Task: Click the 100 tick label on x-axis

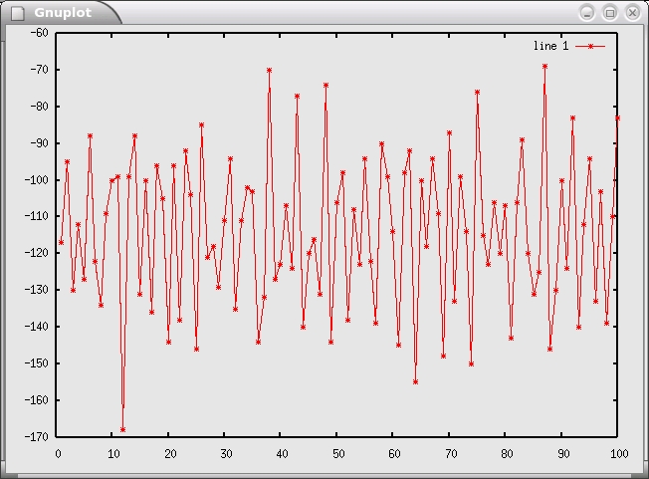Action: tap(617, 454)
